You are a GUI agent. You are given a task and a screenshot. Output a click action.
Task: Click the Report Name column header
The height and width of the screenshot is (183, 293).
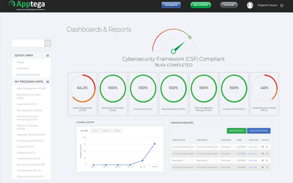pos(179,140)
